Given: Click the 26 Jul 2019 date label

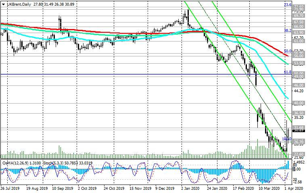Looking at the screenshot, I should point(11,188).
